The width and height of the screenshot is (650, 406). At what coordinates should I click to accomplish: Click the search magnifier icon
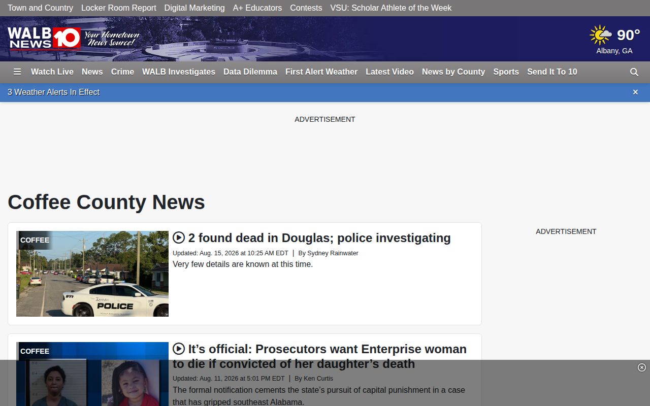(x=634, y=72)
